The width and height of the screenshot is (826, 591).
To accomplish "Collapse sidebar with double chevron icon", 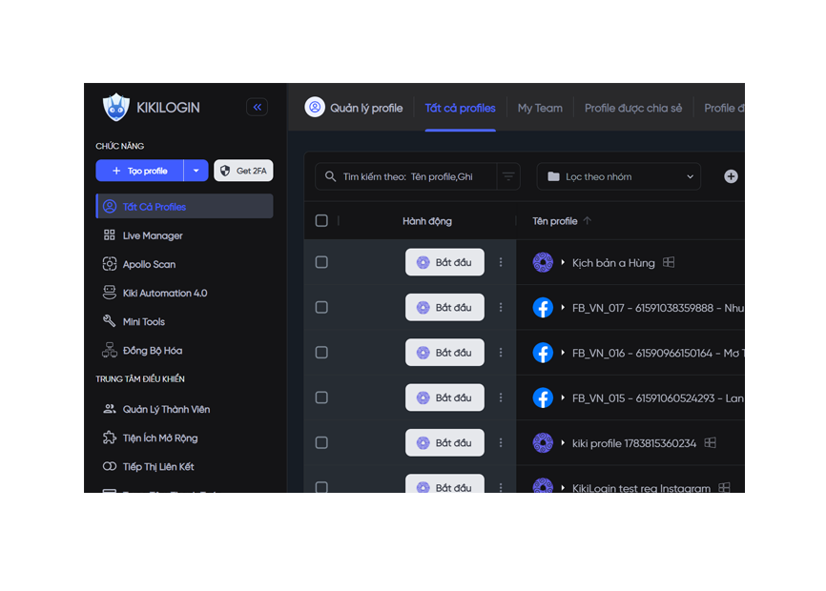I will coord(258,108).
